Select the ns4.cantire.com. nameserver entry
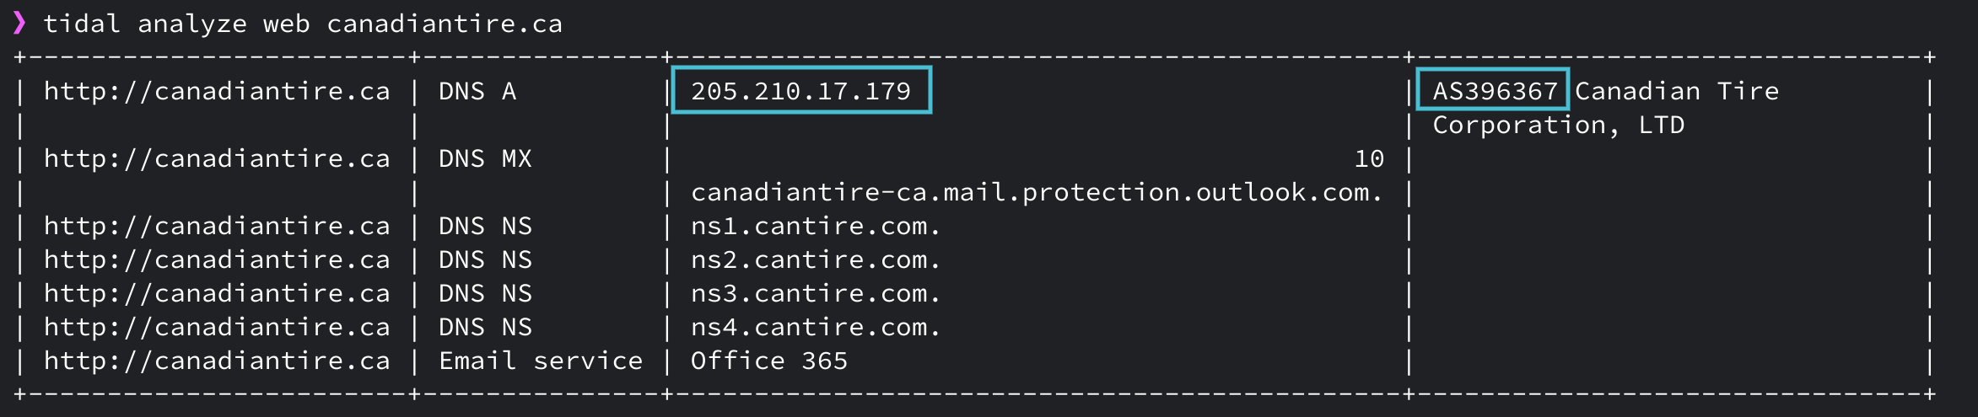The image size is (1978, 417). (815, 327)
